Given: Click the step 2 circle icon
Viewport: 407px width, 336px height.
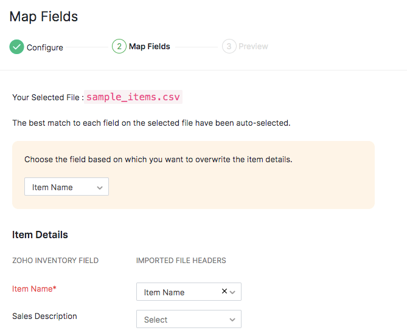Looking at the screenshot, I should 119,46.
